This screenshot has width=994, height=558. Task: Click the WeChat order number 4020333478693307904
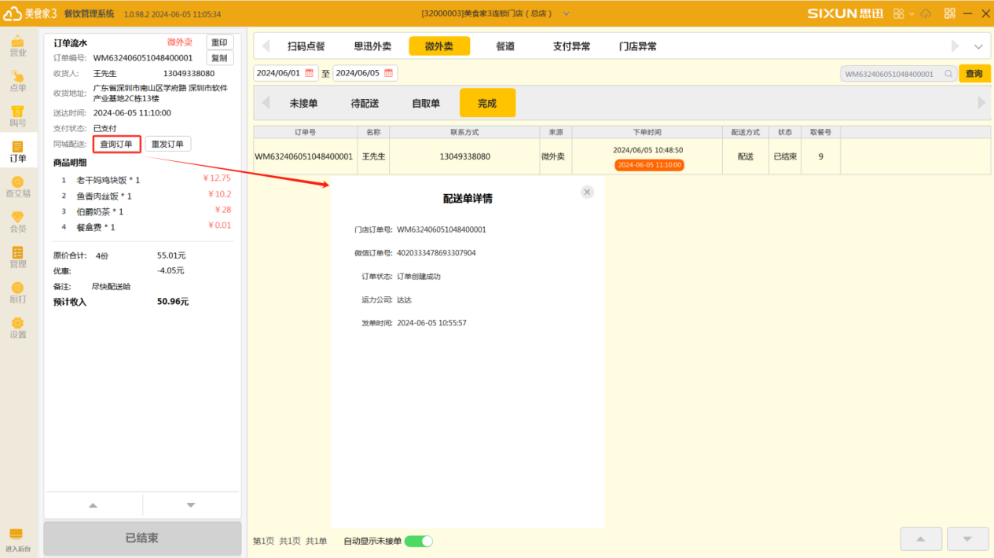(436, 253)
